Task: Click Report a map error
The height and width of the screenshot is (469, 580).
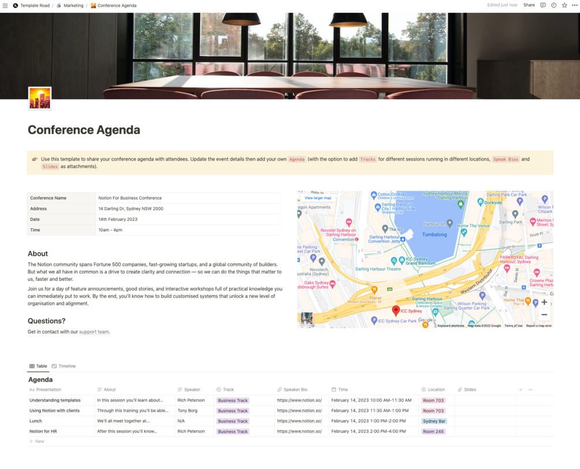Action: [538, 326]
